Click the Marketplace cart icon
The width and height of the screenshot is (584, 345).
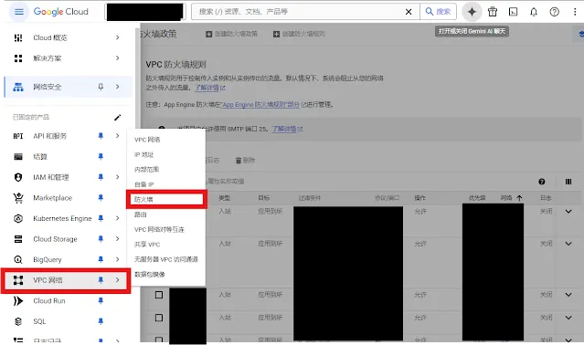pyautogui.click(x=18, y=198)
